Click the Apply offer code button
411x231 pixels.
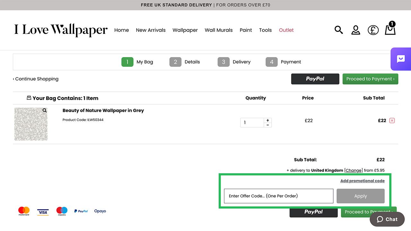click(x=361, y=196)
